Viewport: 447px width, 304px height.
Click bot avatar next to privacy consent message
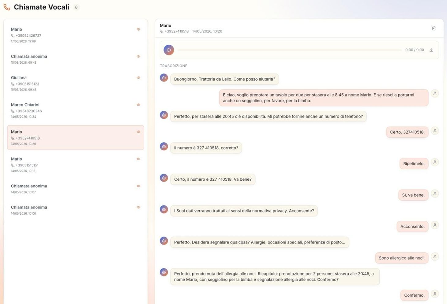164,209
